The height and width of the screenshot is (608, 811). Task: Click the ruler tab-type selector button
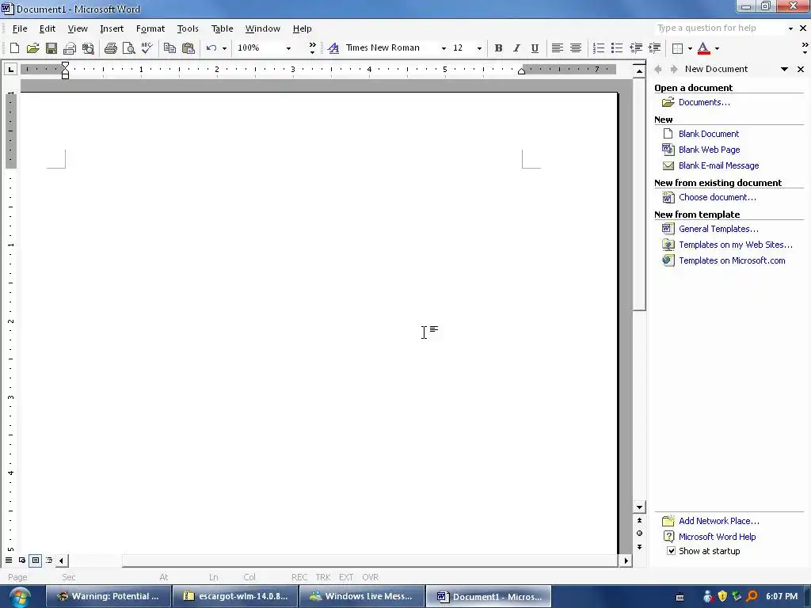click(x=11, y=69)
